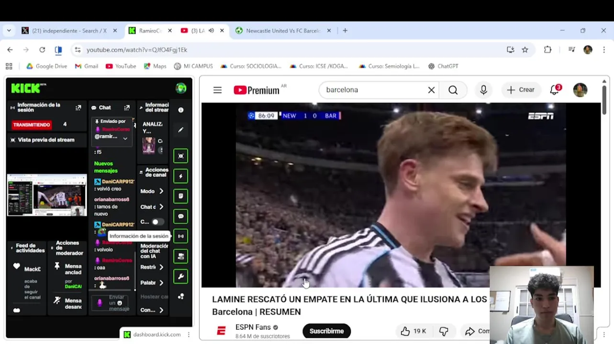Bookmark this page with the star icon

coord(525,50)
